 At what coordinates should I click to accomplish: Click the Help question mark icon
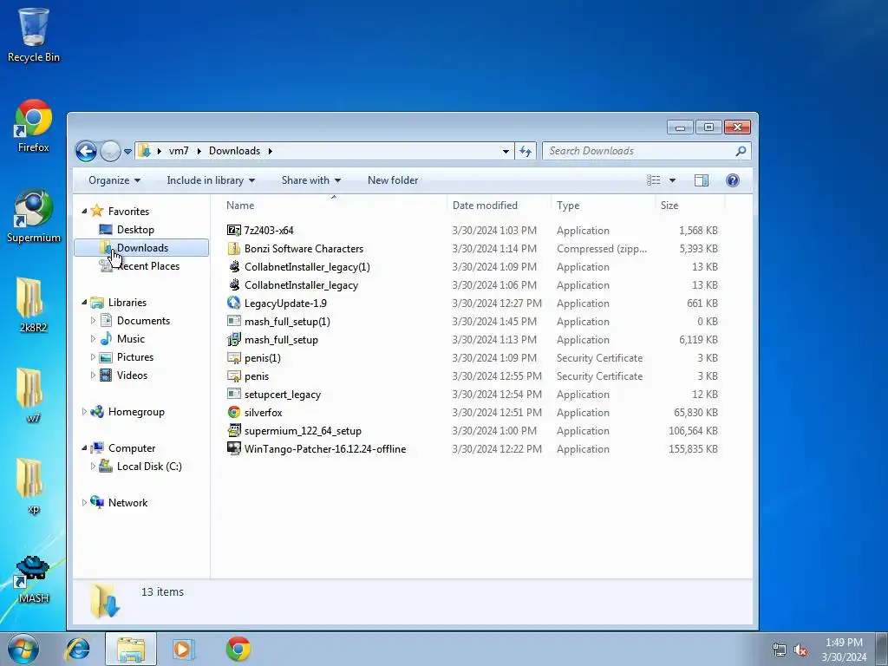click(x=732, y=180)
